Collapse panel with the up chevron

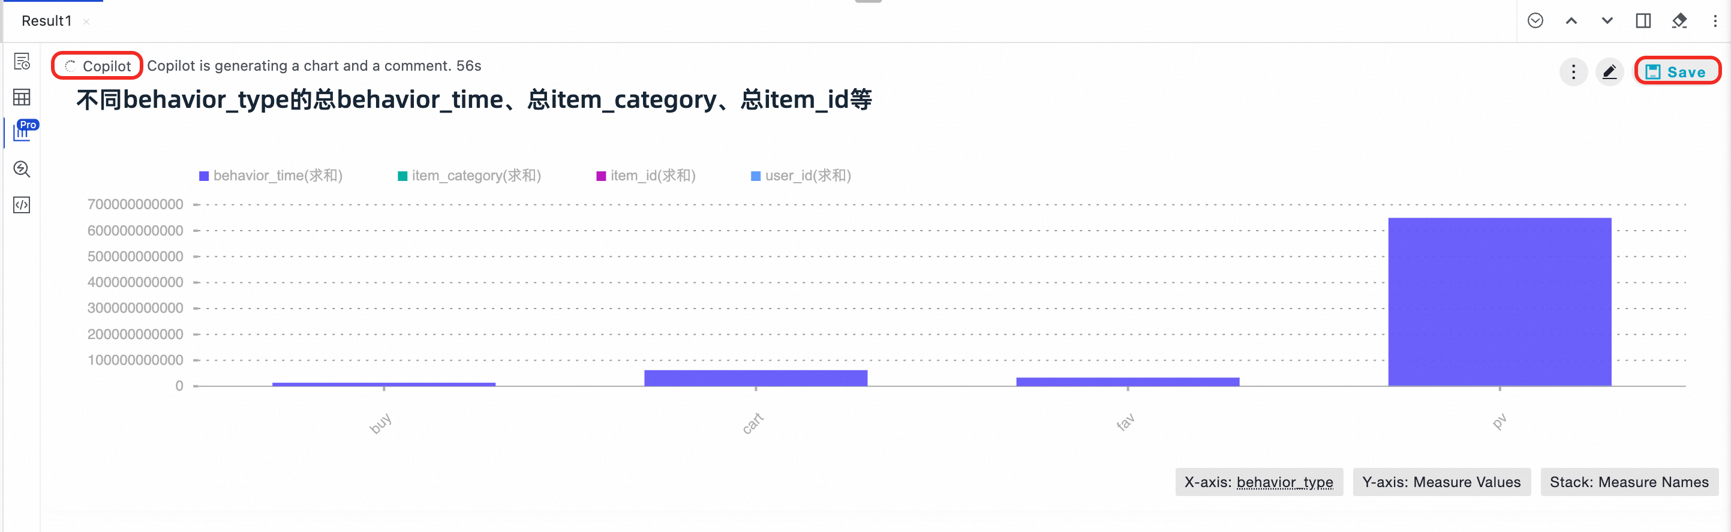coord(1570,21)
